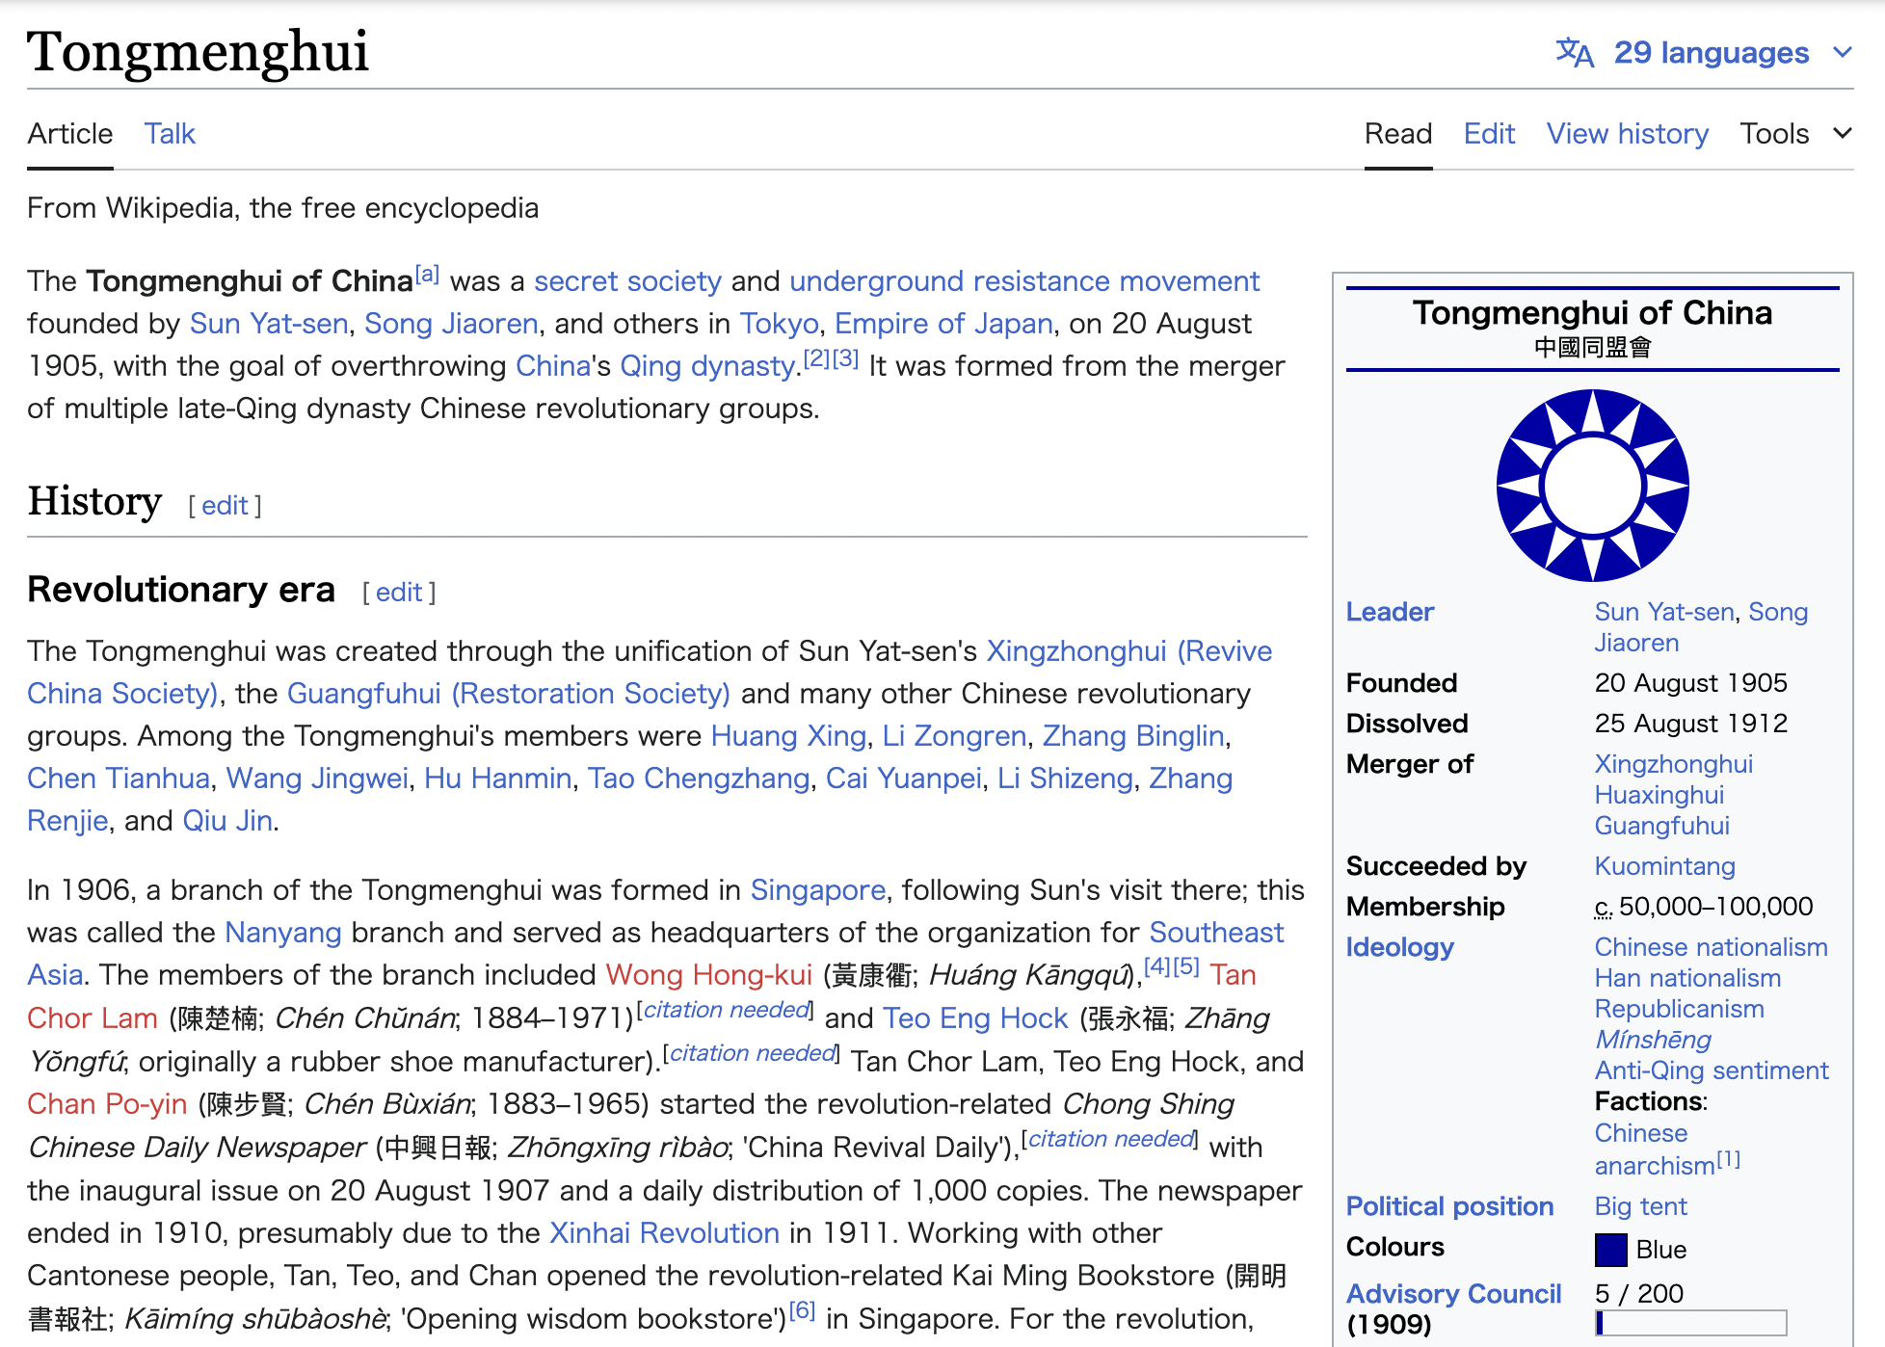1885x1347 pixels.
Task: Open the infobox Guangfuhui link
Action: (1662, 826)
